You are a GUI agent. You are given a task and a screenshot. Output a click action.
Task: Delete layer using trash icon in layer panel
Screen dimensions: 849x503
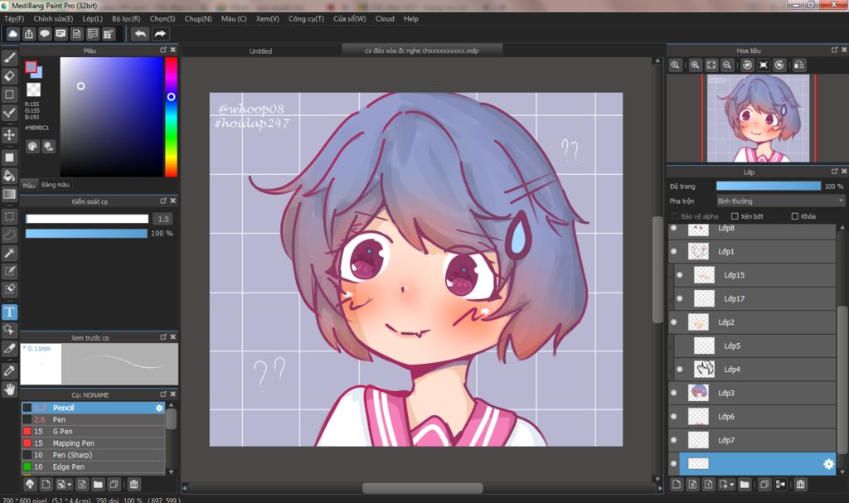coord(800,484)
